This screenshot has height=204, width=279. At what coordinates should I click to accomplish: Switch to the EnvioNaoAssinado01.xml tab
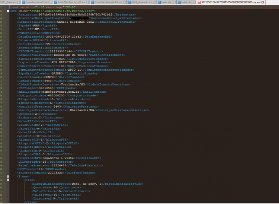(72, 2)
